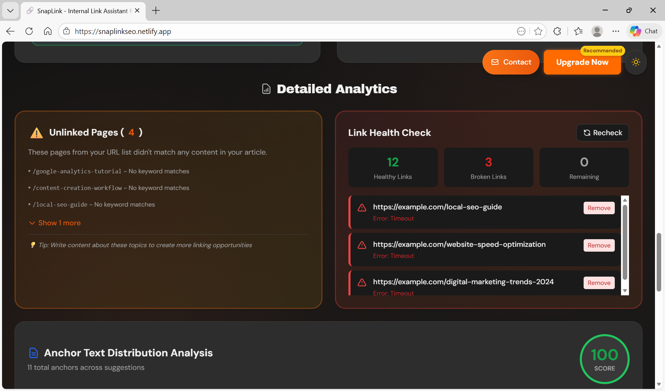
Task: Click the Contact button
Action: click(511, 62)
